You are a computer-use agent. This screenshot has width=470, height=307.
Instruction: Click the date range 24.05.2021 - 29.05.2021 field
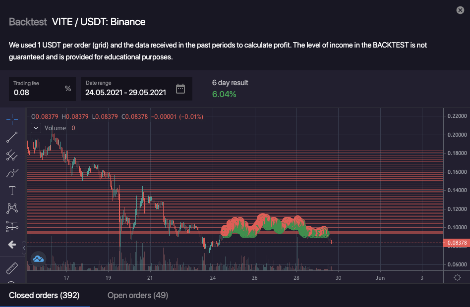(126, 92)
